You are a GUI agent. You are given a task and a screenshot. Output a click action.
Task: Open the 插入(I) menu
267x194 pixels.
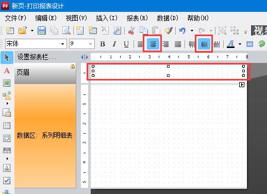pyautogui.click(x=107, y=18)
